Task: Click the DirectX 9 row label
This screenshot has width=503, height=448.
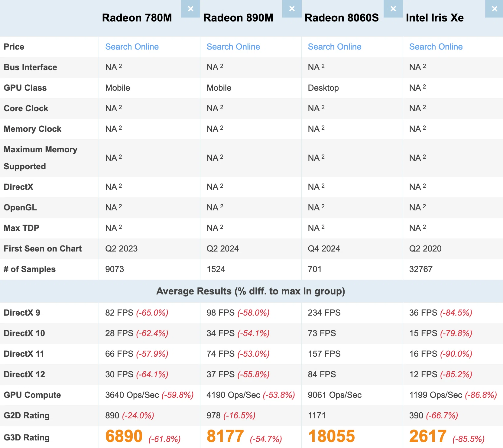Action: click(x=22, y=313)
